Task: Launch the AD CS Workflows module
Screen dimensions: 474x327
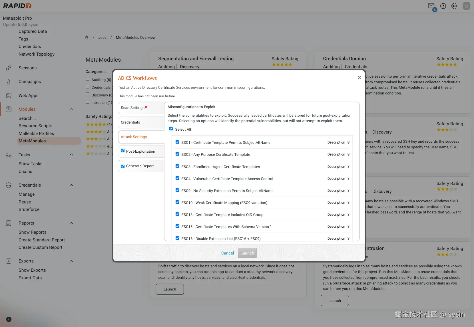Action: coord(247,253)
